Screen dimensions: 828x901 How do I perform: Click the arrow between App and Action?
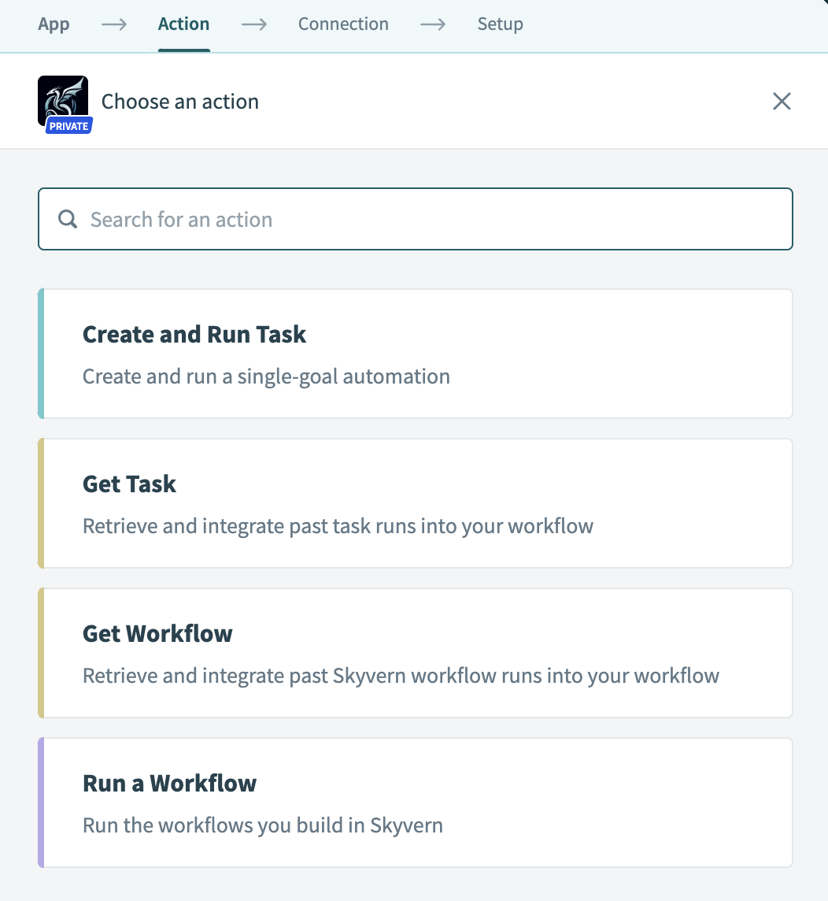click(113, 24)
